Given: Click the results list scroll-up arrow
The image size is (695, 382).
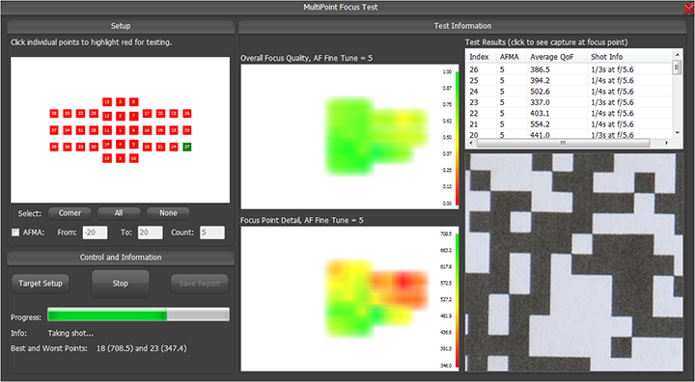Looking at the screenshot, I should [677, 55].
